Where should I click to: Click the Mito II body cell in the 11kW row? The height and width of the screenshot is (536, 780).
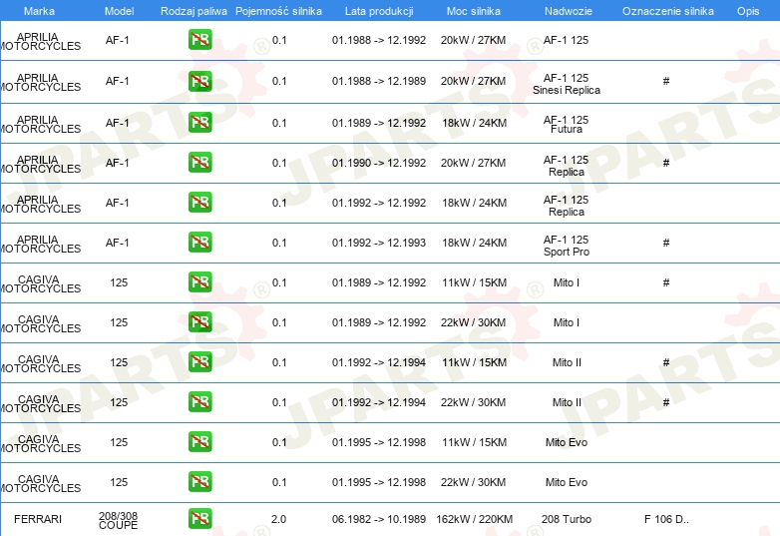[x=567, y=362]
